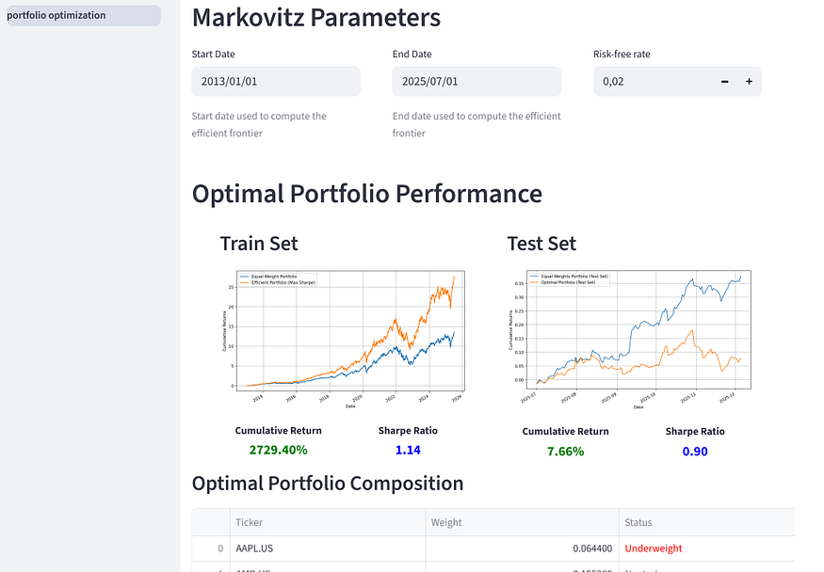
Task: Select the AAPL.US ticker cell
Action: click(326, 548)
